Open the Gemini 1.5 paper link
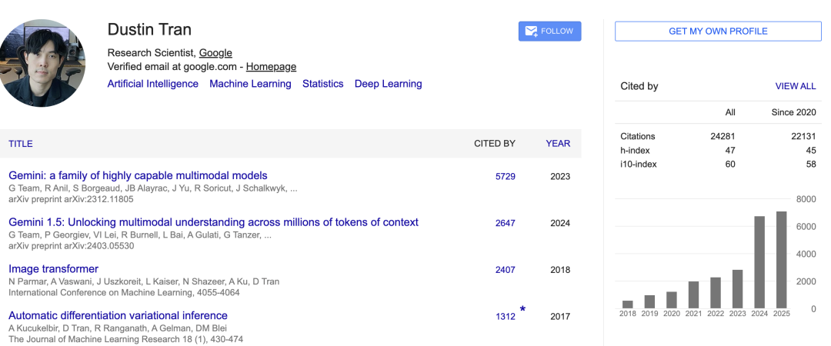831x346 pixels. [x=213, y=222]
